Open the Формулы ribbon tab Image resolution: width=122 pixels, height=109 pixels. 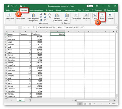[49, 10]
